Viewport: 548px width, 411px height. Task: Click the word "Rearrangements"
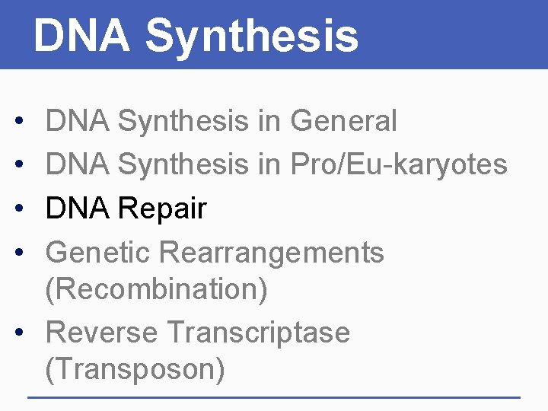(273, 252)
